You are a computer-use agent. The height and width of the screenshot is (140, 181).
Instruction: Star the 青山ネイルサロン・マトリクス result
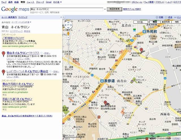click(41, 53)
